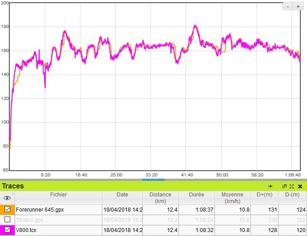
Task: Sort traces by Date column
Action: click(x=122, y=195)
